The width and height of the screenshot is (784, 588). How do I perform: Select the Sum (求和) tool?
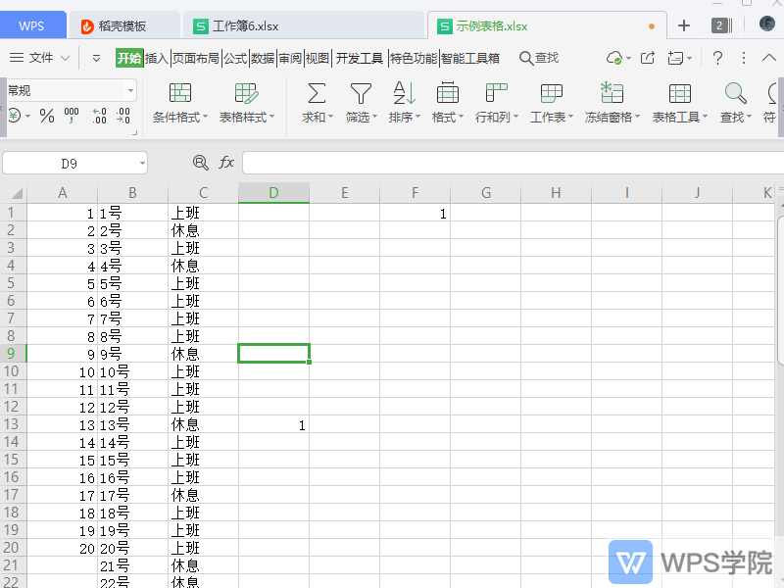[316, 106]
